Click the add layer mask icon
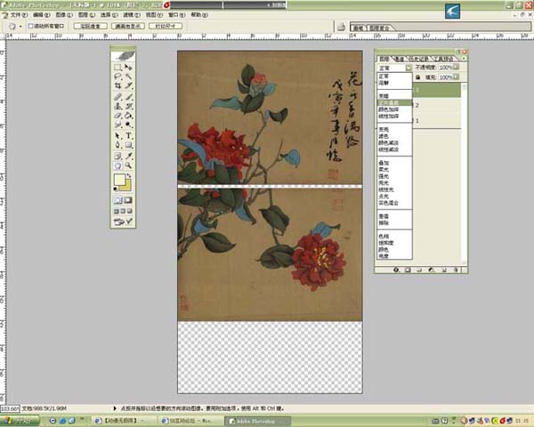534x427 pixels. point(408,270)
